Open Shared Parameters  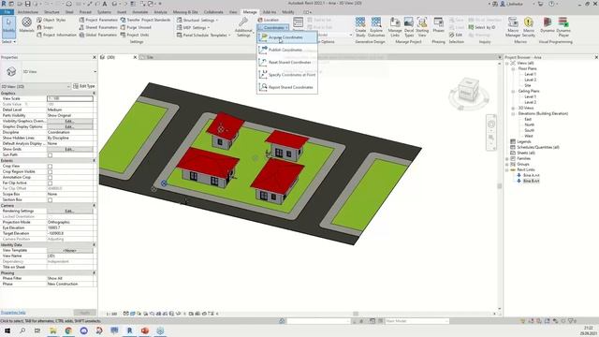pos(98,27)
